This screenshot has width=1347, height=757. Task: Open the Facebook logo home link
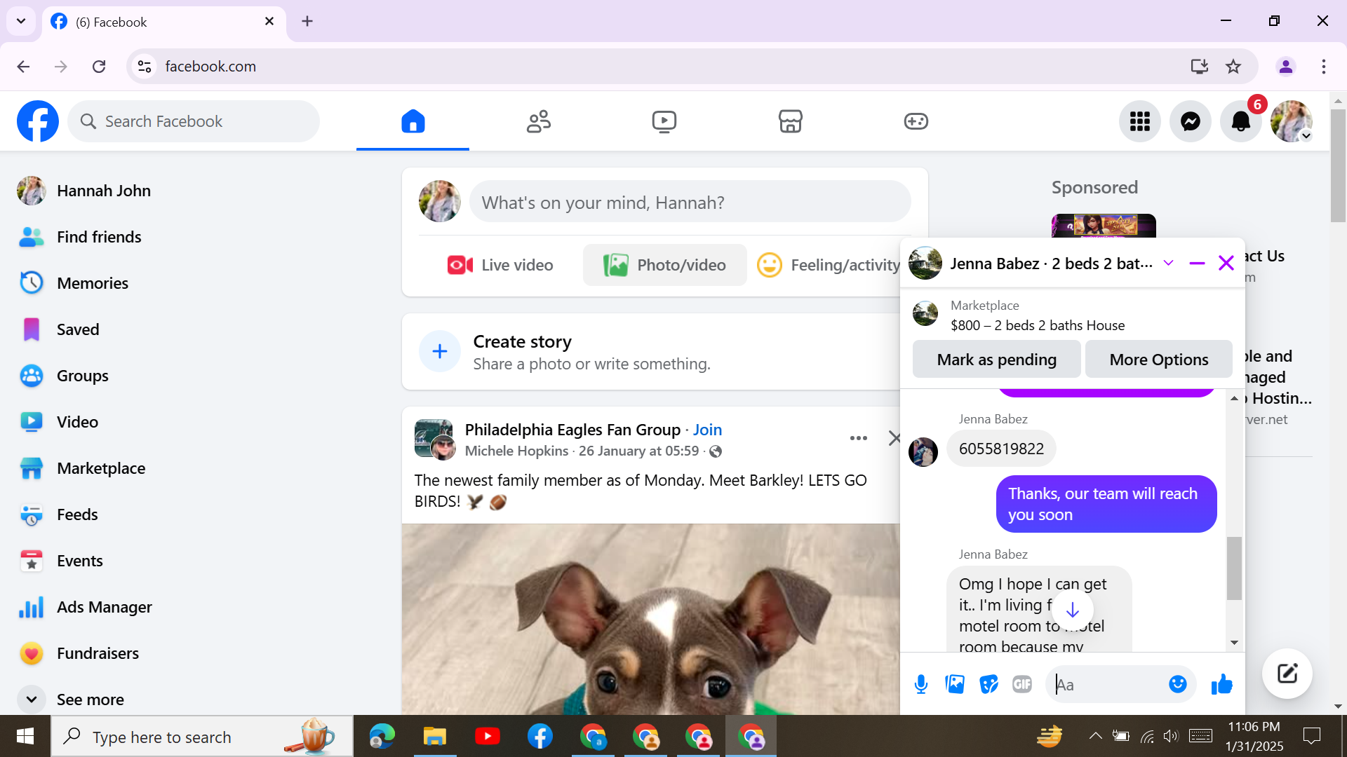pos(38,121)
